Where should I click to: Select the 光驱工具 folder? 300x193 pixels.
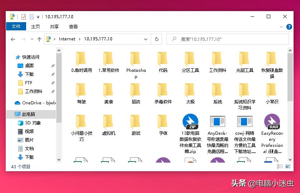(x=245, y=62)
